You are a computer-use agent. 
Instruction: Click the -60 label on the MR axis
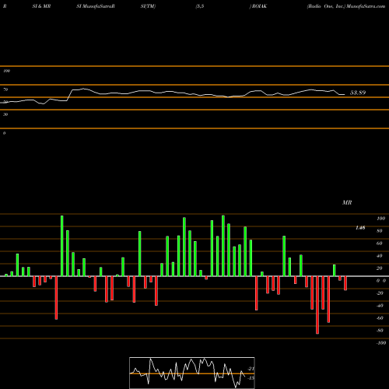click(x=380, y=318)
